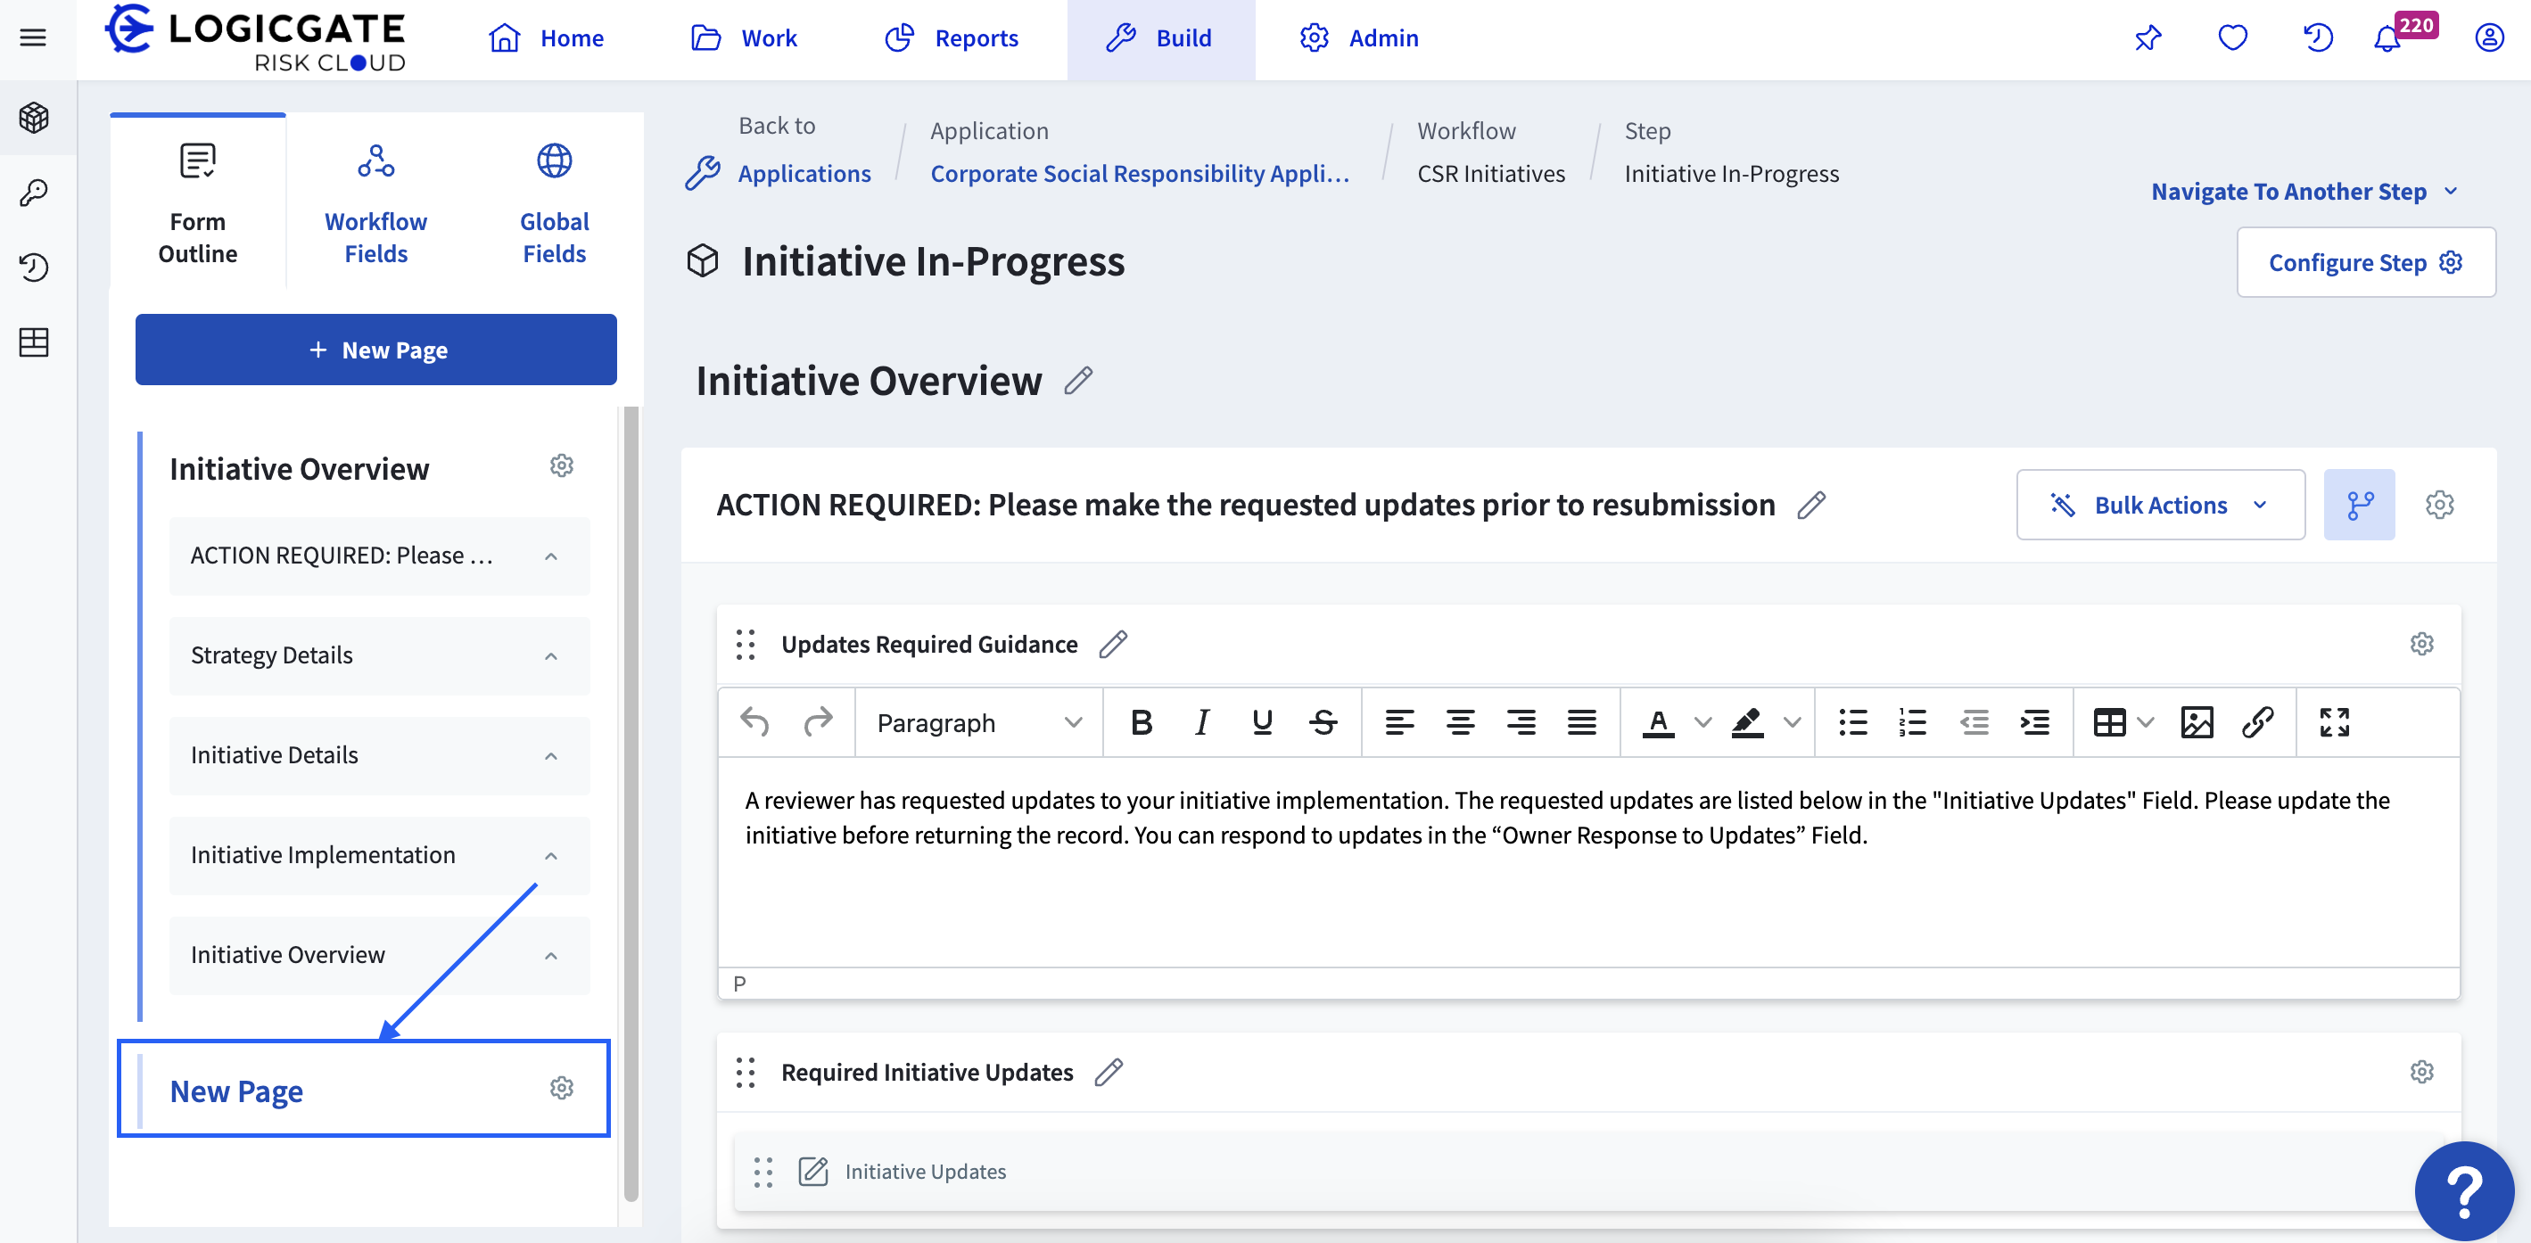
Task: Edit the ACTION REQUIRED section title pencil
Action: [1810, 505]
